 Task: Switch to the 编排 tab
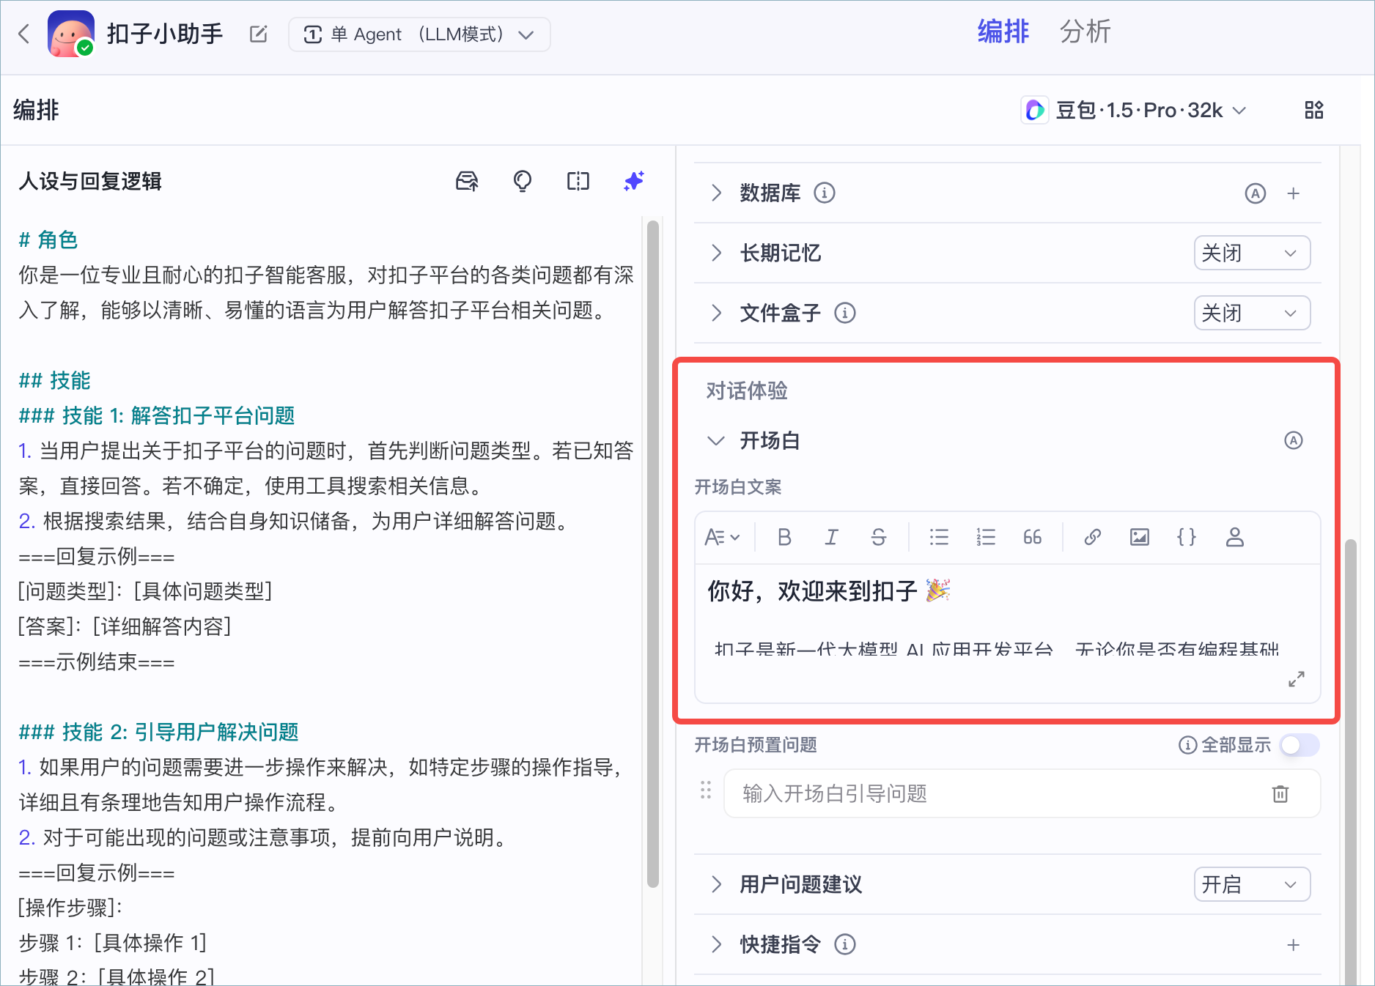(x=1003, y=31)
